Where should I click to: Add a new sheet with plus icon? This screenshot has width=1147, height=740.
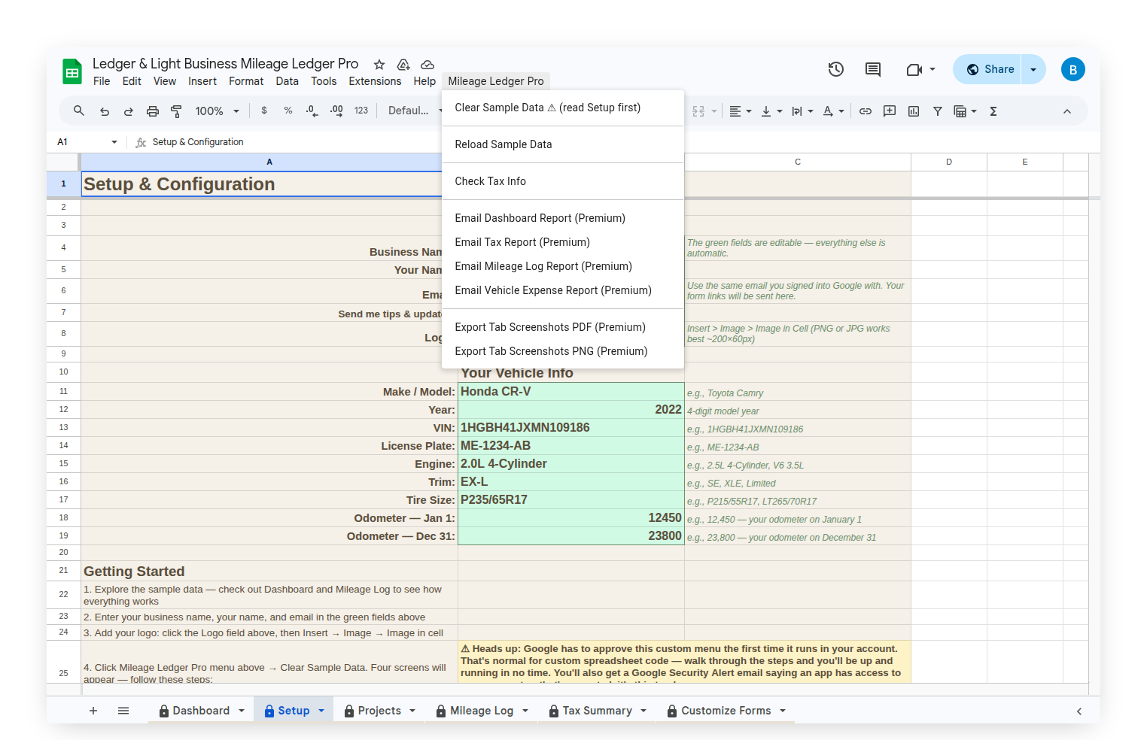pyautogui.click(x=93, y=711)
